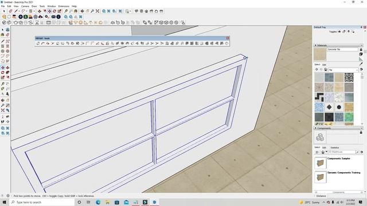367x206 pixels.
Task: Open the Tile materials collection dropdown
Action: 357,70
